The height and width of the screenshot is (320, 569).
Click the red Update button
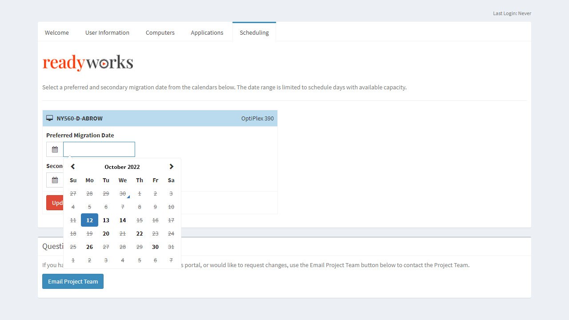tap(54, 202)
